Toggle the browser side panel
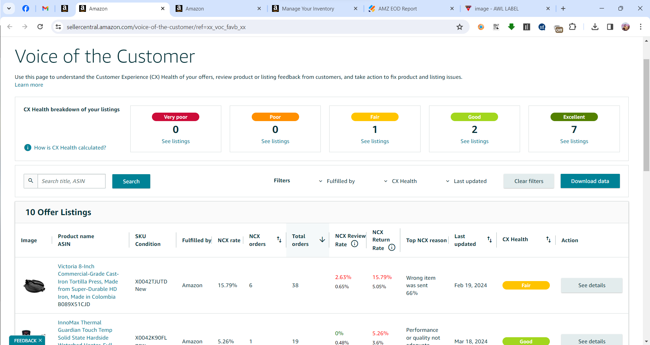This screenshot has width=650, height=345. point(610,27)
